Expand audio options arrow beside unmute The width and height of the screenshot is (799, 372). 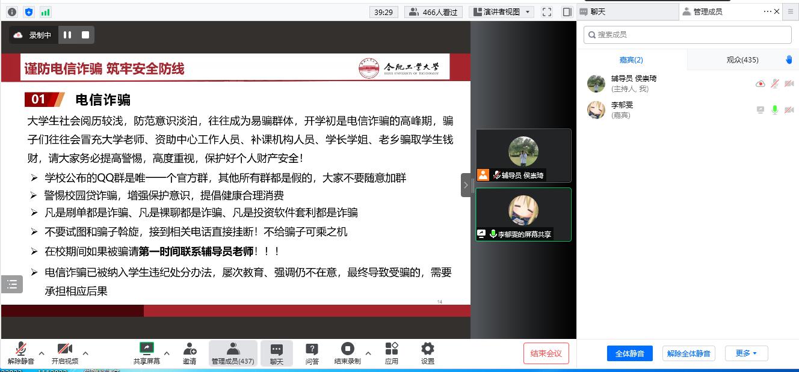pos(42,353)
